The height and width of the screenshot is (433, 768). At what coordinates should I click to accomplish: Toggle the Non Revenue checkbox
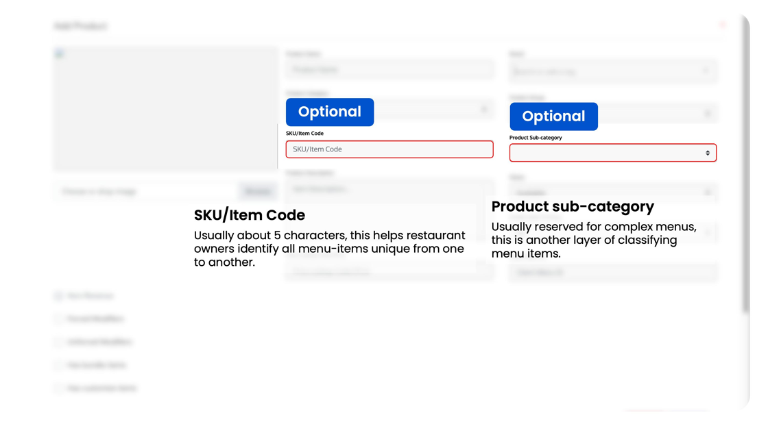58,295
